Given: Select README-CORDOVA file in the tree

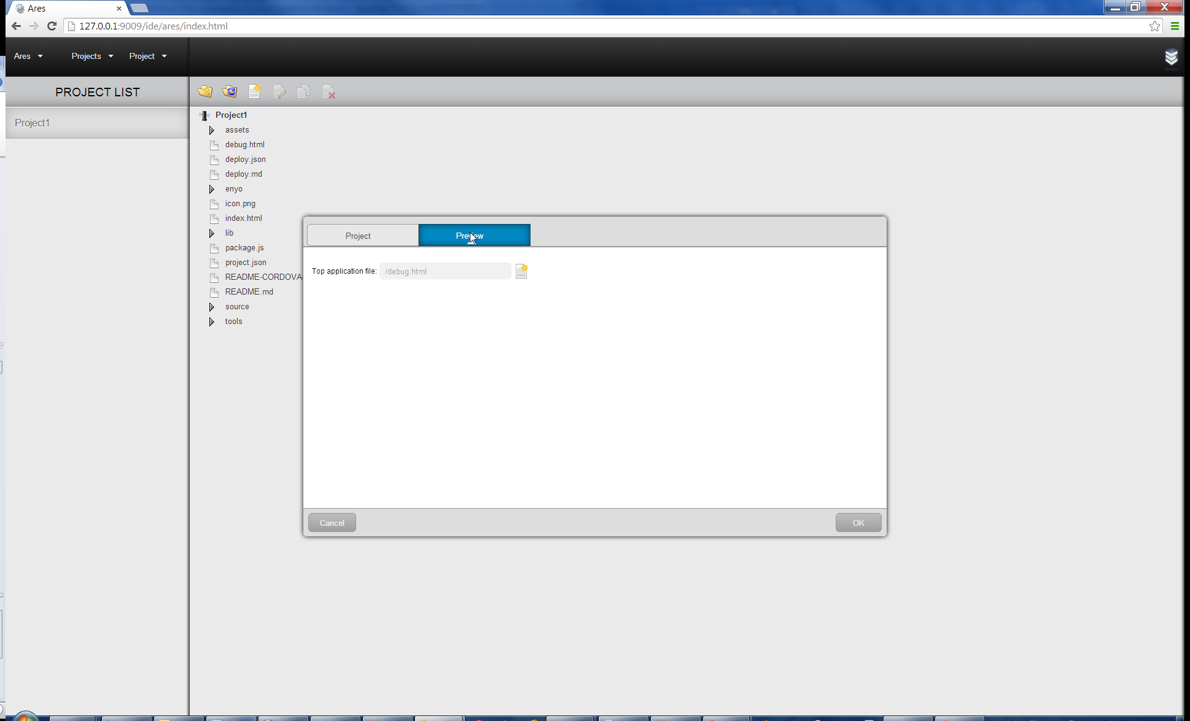Looking at the screenshot, I should pyautogui.click(x=263, y=277).
